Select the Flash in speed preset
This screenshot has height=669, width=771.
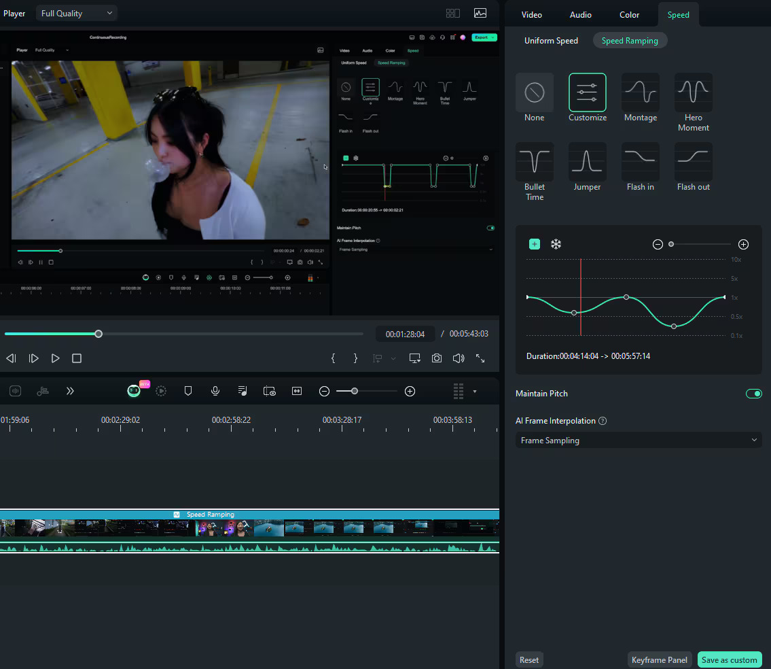pyautogui.click(x=640, y=162)
